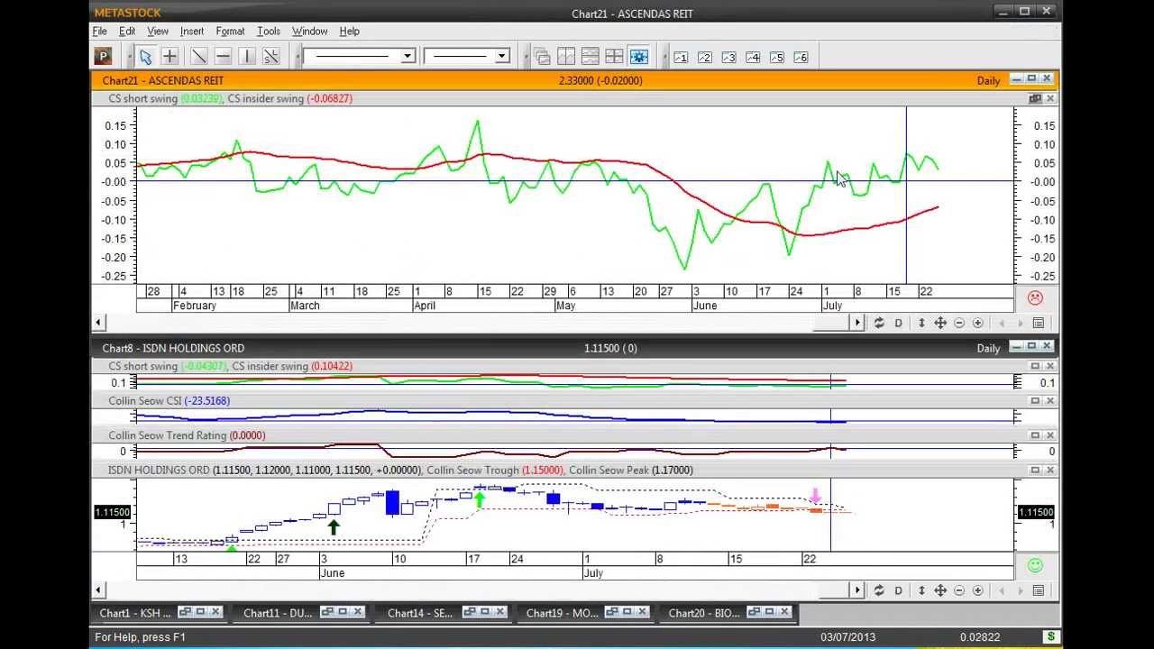The image size is (1154, 649).
Task: Switch to the Chart19 - MO minimized chart
Action: (561, 613)
